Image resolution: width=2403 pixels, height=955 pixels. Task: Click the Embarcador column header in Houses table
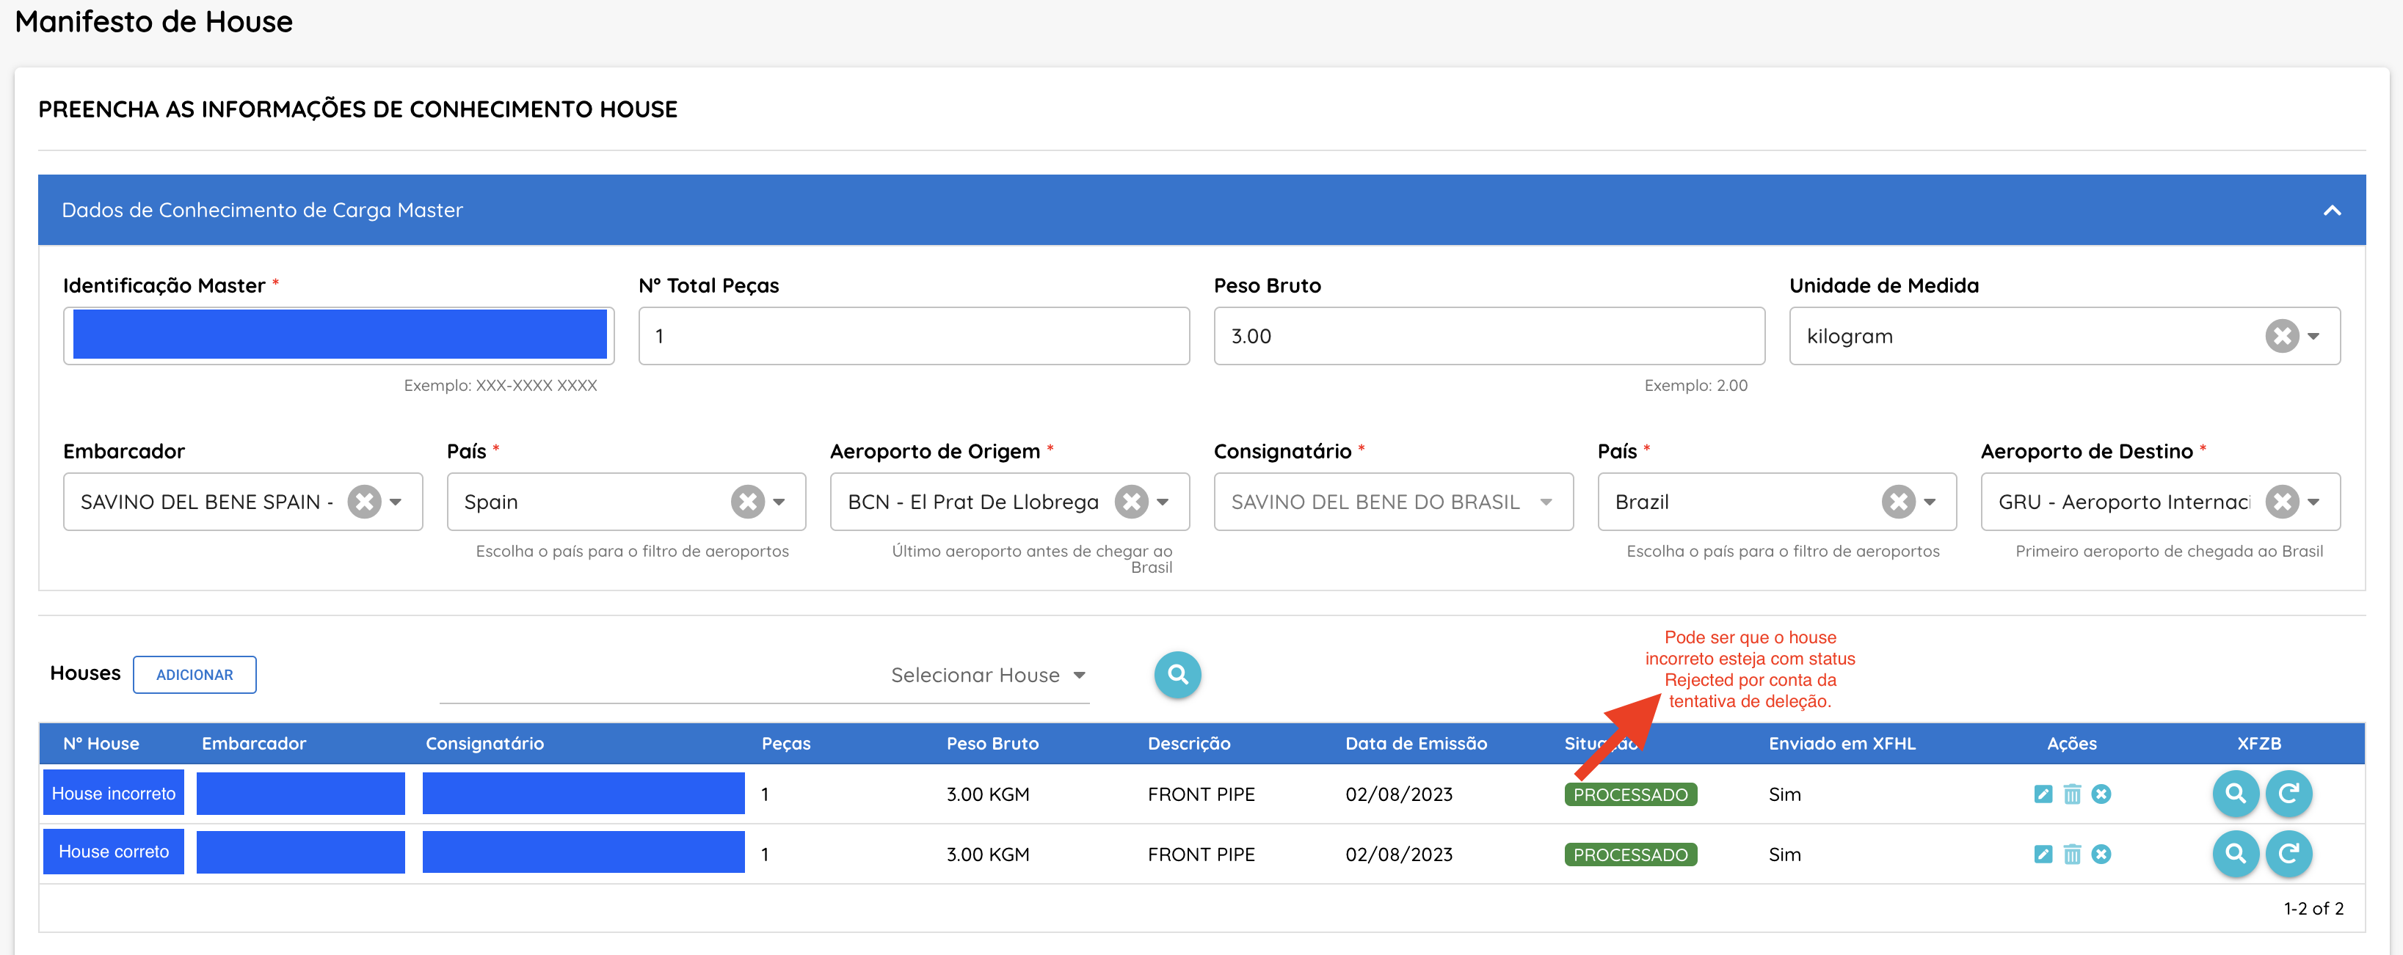click(254, 743)
